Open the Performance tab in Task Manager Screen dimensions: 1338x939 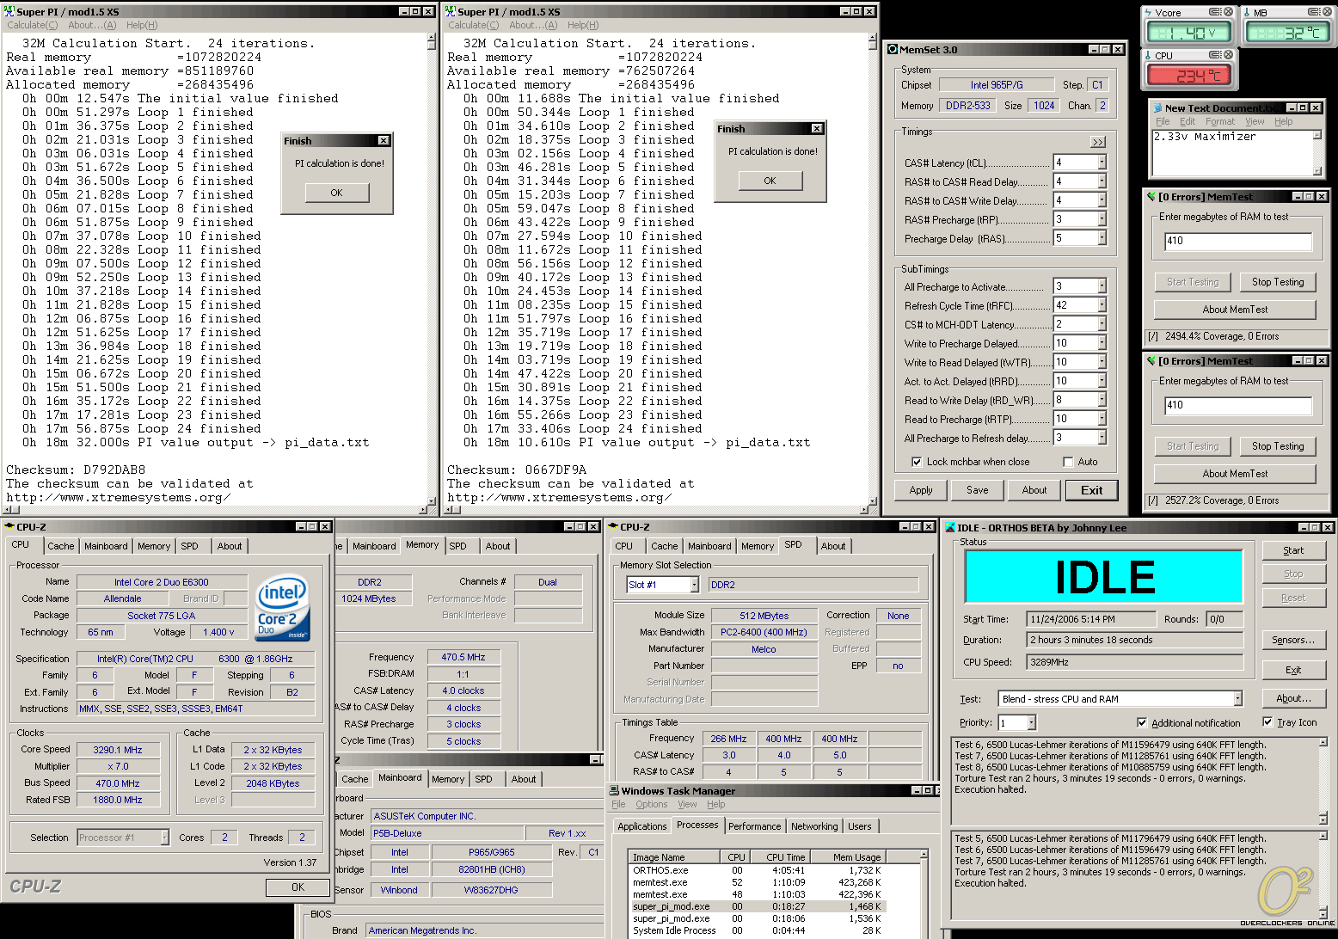tap(754, 826)
